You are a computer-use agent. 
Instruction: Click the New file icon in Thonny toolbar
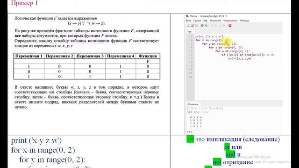point(188,25)
